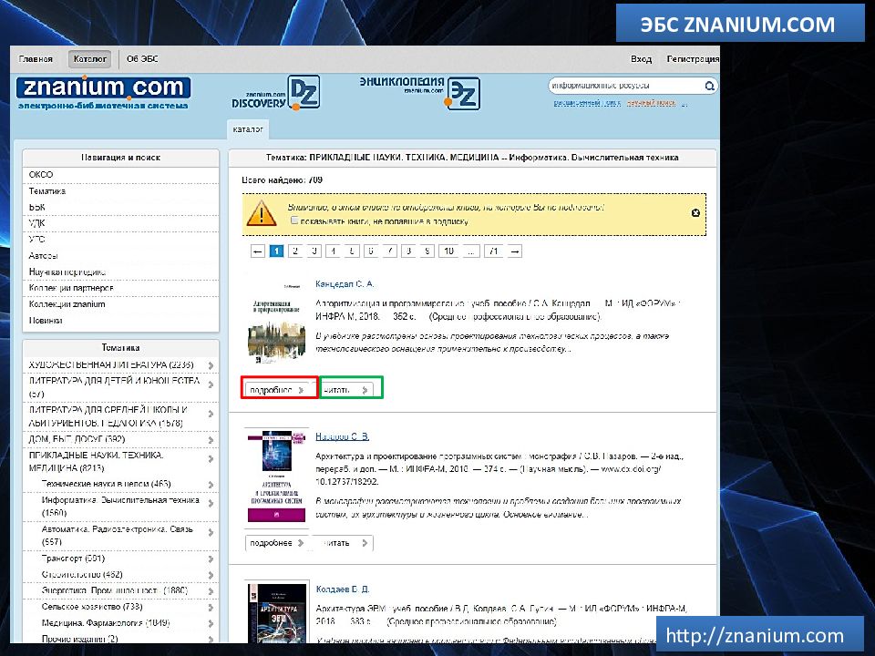Go to results page 3
This screenshot has width=875, height=656.
pos(314,251)
